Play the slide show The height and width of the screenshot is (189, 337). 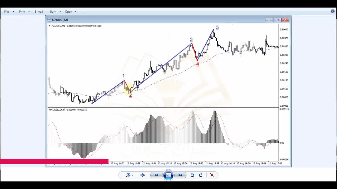[x=168, y=175]
